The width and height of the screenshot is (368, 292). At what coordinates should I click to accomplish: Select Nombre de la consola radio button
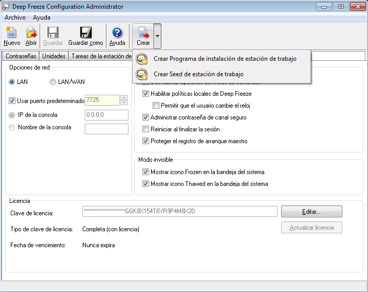pos(12,128)
